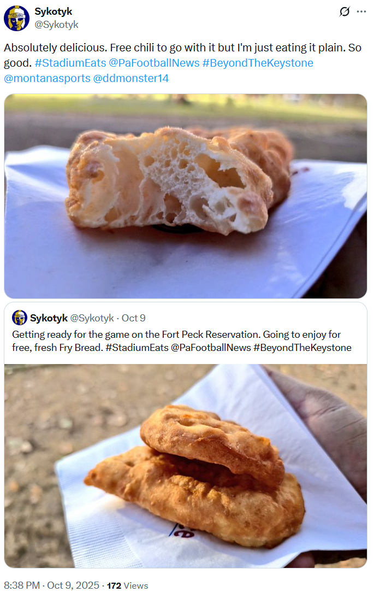Open the quoted post's Sykotyk author name
The width and height of the screenshot is (374, 598).
(49, 318)
